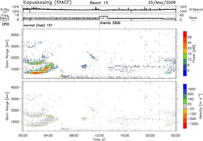
Task: Select the 'Freq. [MHz]' axis label
Action: tap(5, 17)
